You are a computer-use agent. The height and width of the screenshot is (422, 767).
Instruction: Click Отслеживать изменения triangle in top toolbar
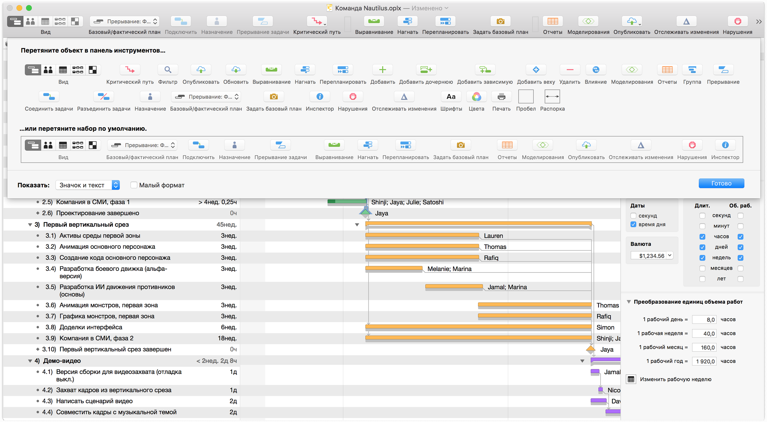tap(686, 21)
